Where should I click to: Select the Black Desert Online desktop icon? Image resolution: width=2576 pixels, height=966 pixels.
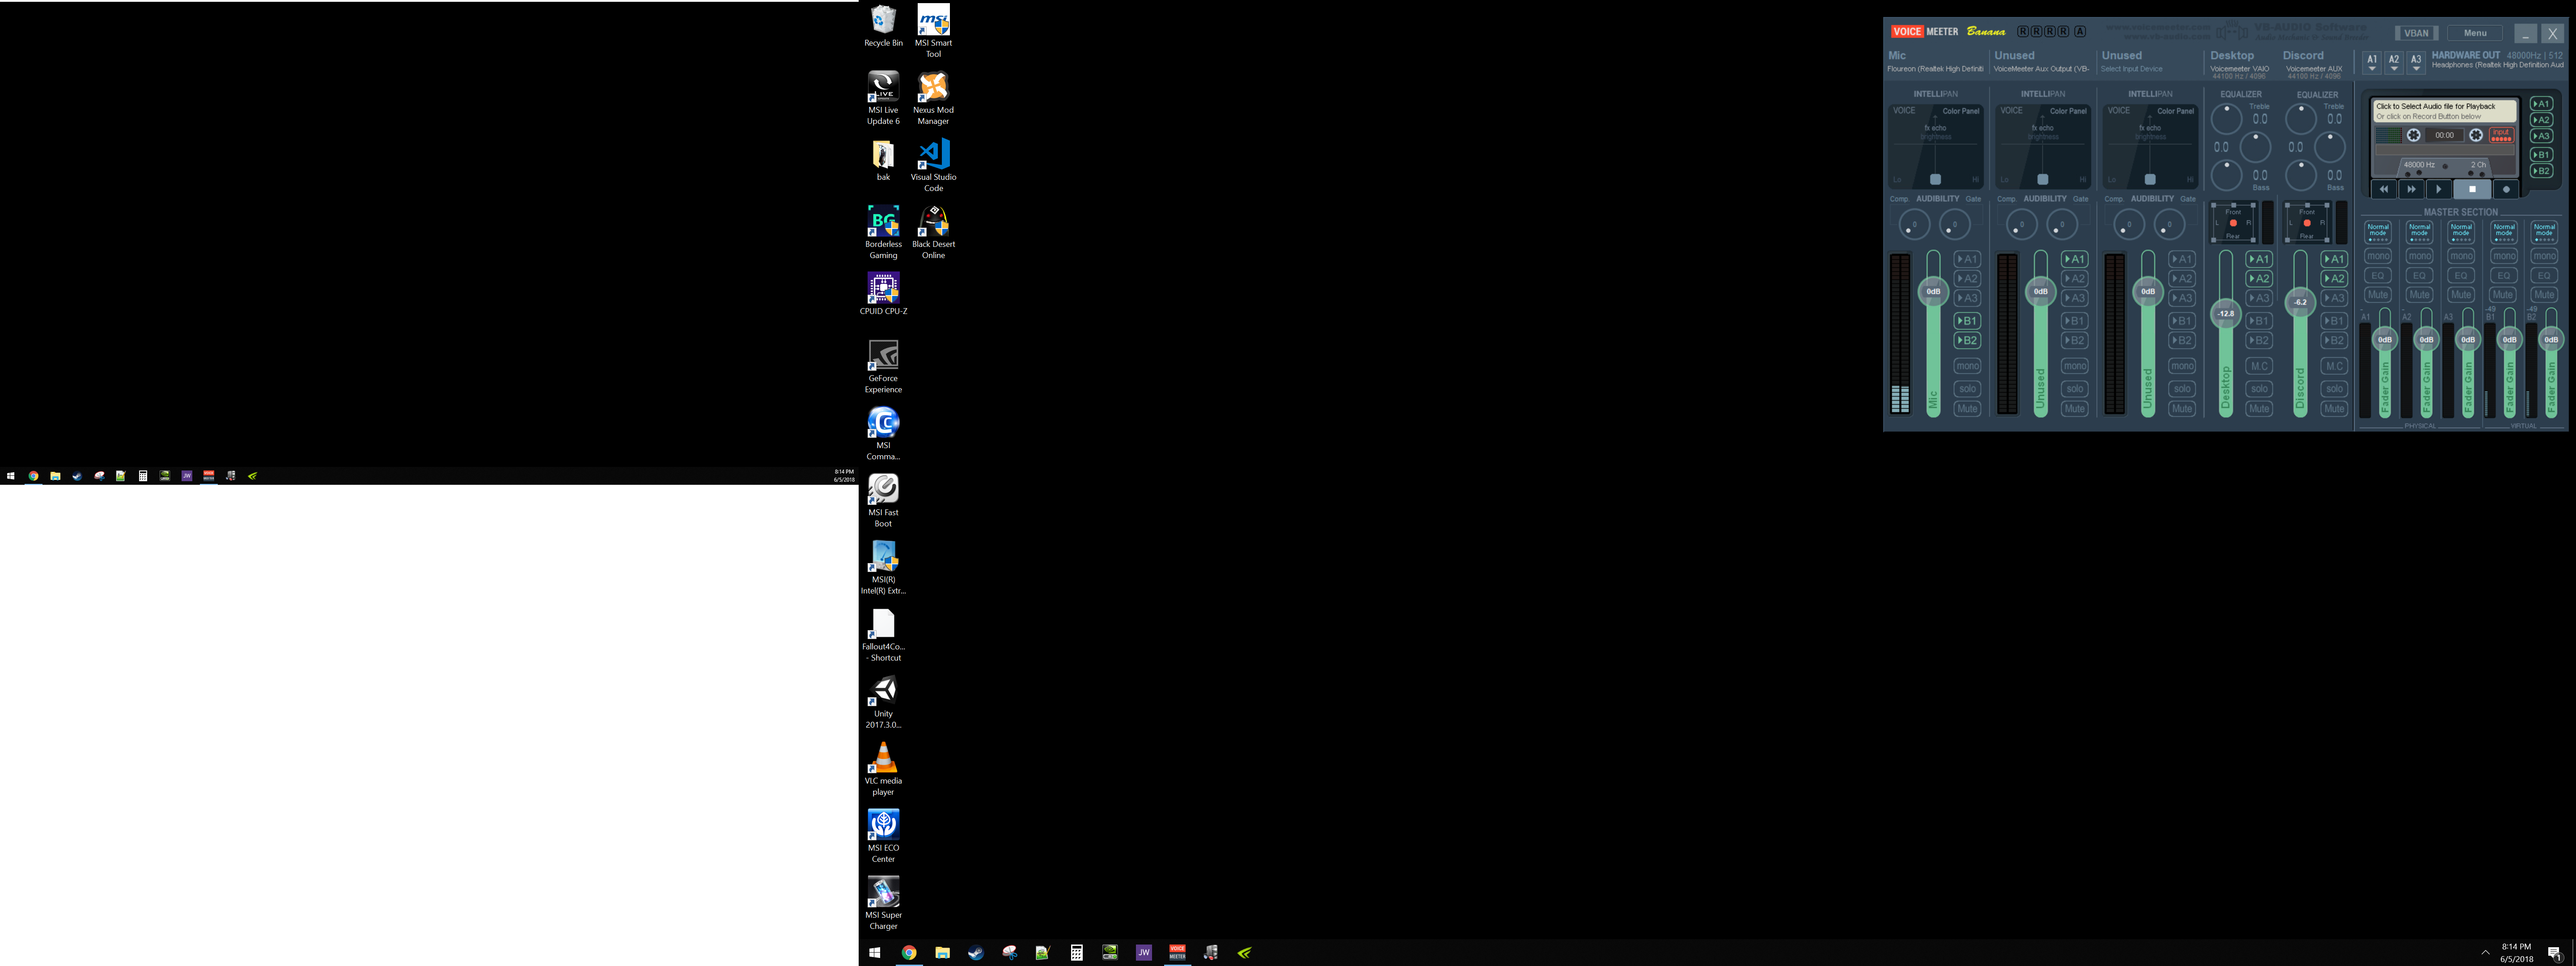click(933, 233)
